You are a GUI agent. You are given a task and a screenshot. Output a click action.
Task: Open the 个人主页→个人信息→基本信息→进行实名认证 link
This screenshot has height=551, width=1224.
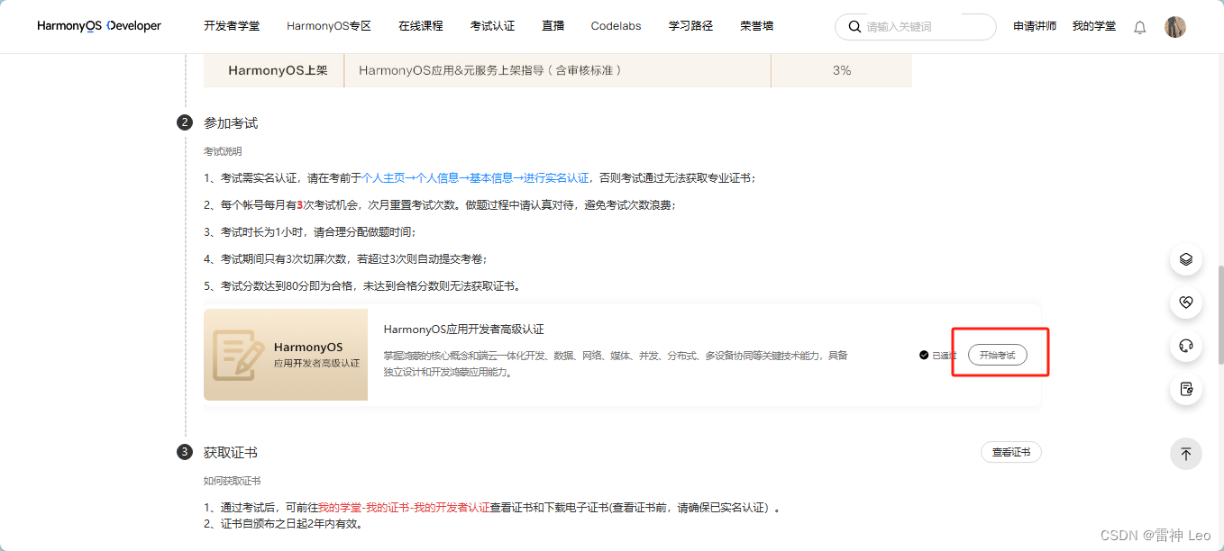point(476,178)
